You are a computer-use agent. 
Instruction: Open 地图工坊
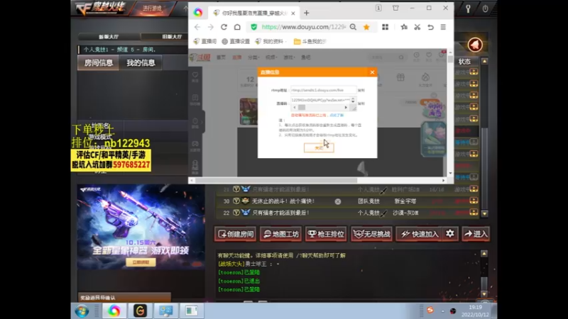point(281,234)
